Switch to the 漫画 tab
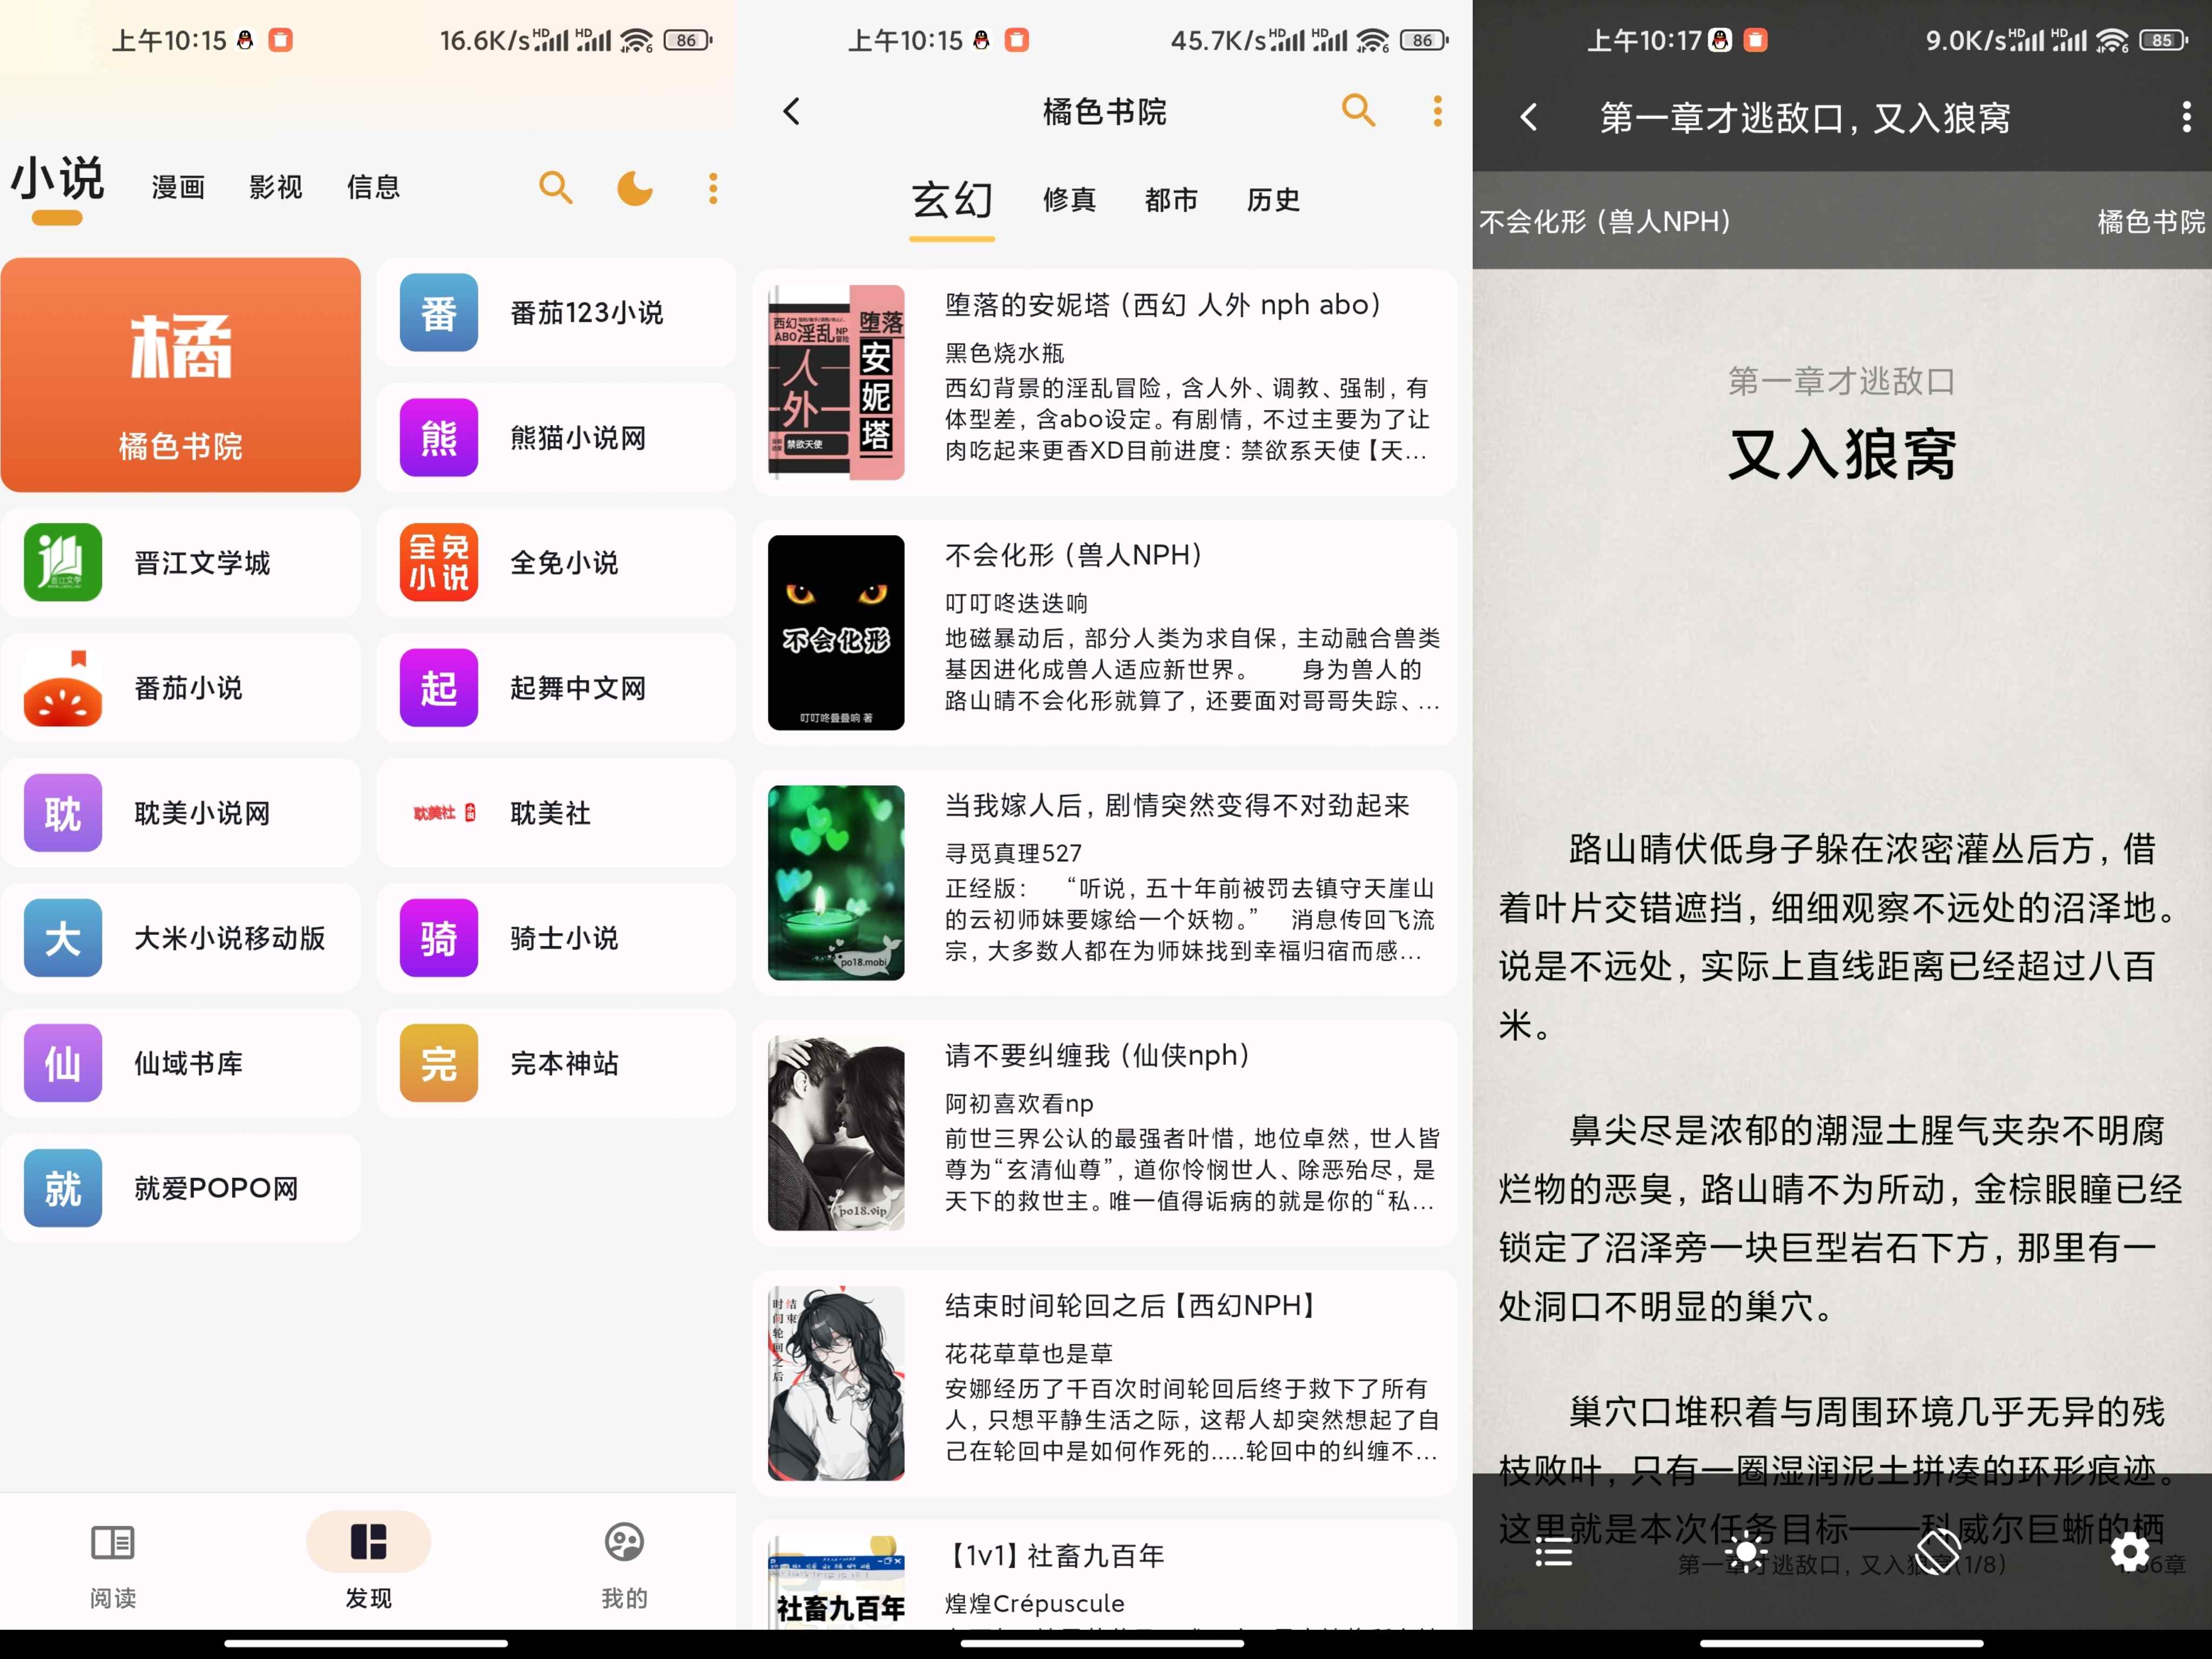 point(178,187)
